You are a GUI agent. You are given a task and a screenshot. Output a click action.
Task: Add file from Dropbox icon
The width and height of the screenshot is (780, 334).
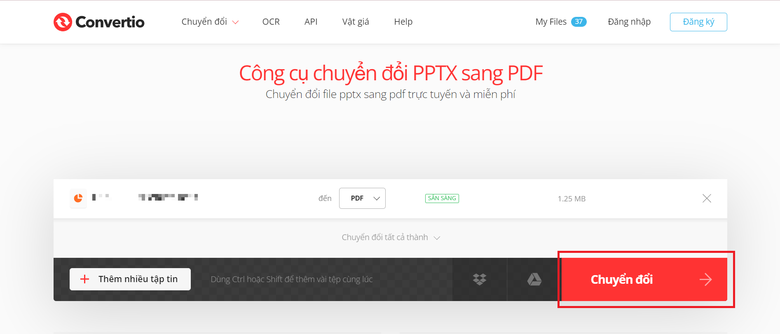480,279
